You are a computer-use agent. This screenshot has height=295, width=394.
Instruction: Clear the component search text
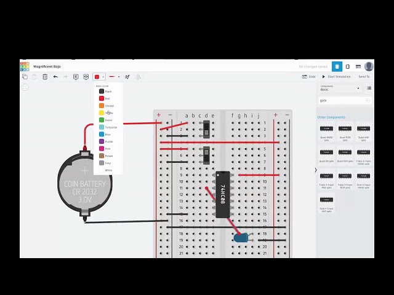click(368, 100)
